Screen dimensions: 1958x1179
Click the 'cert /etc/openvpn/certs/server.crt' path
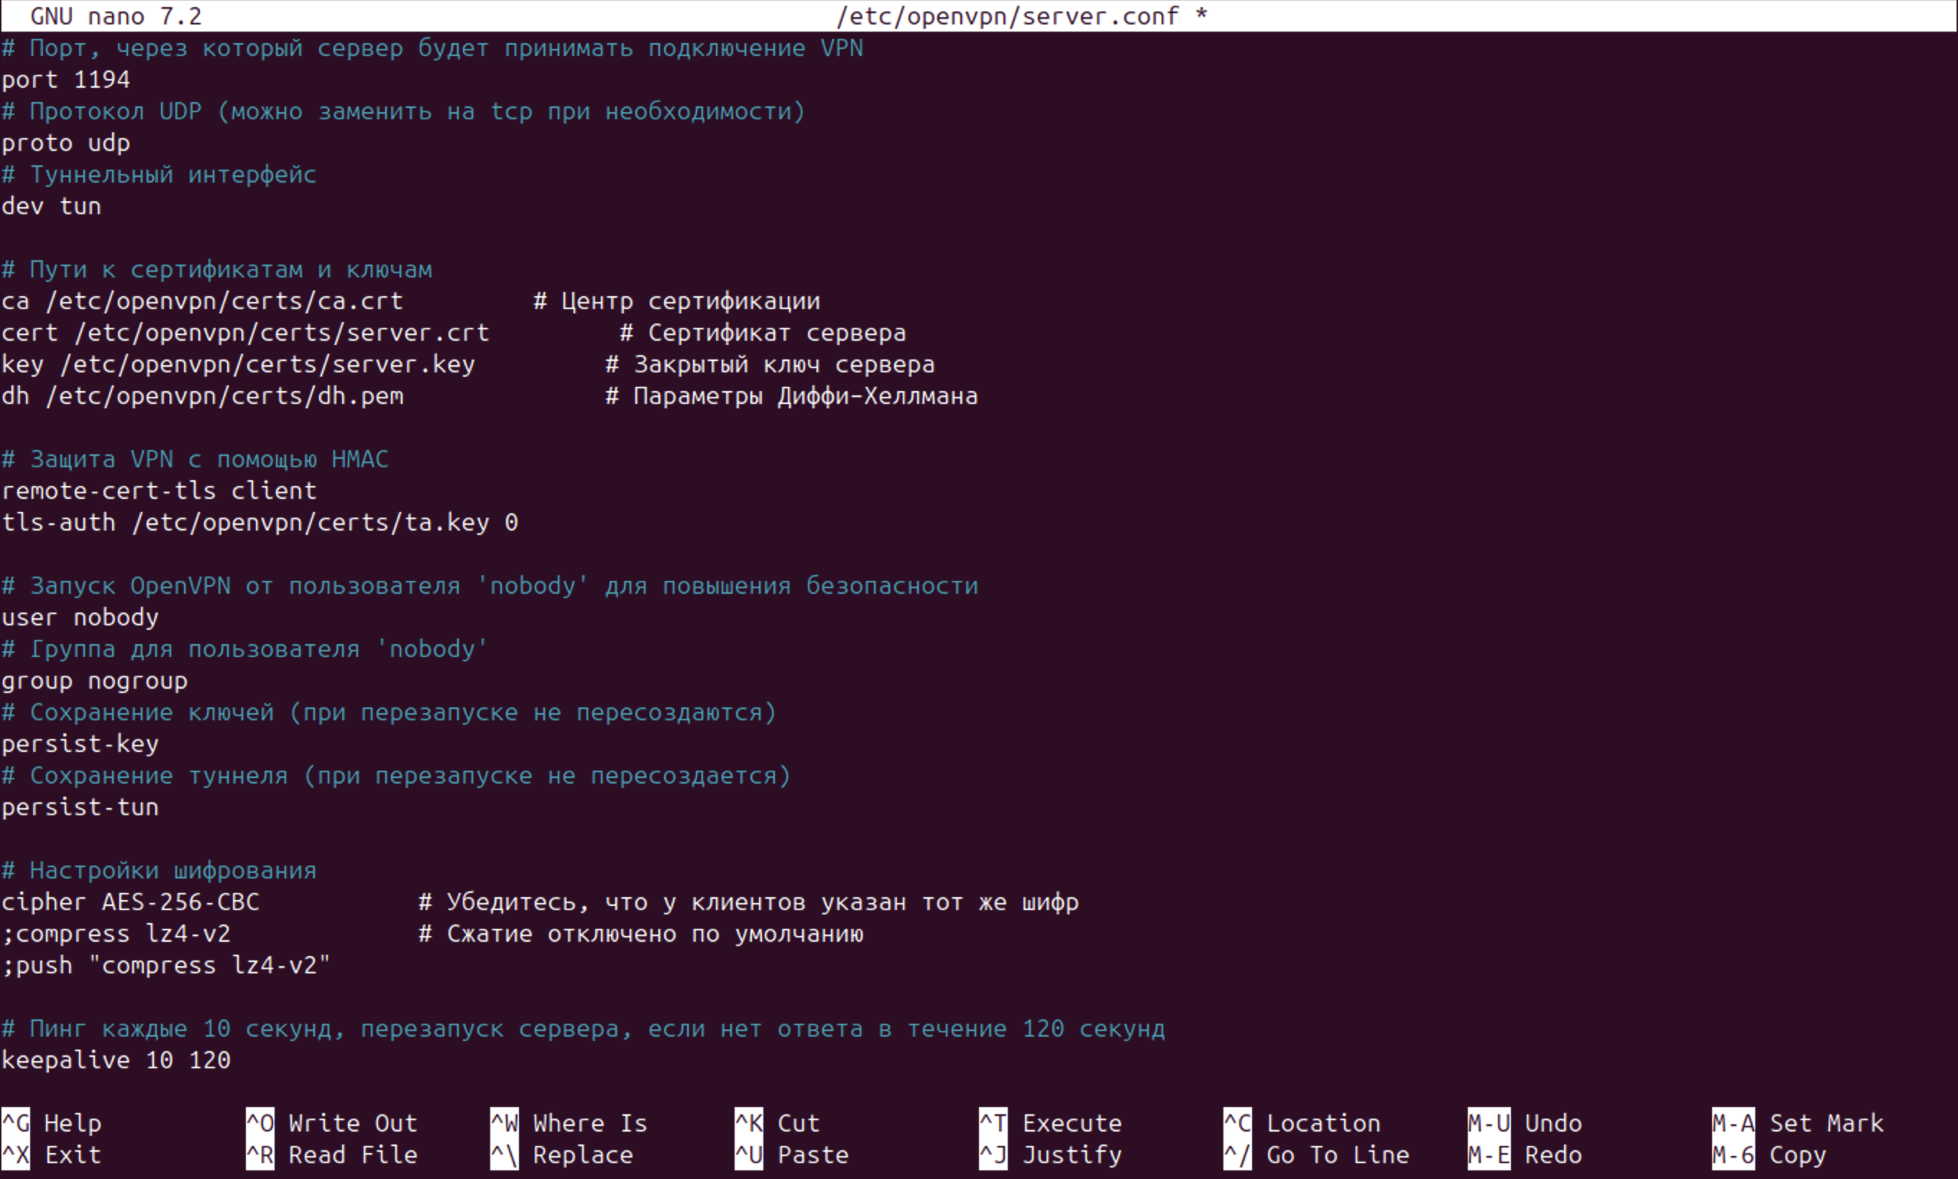[245, 333]
